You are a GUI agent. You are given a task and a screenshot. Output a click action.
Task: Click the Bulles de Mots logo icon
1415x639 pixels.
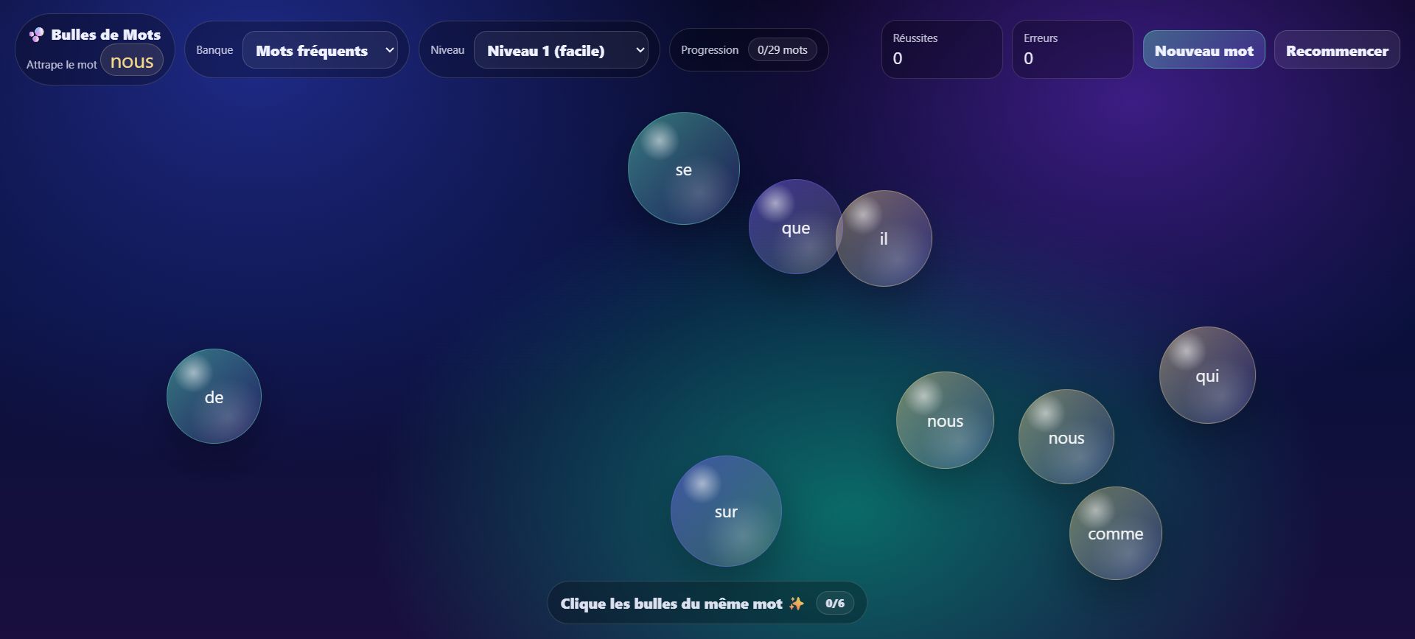coord(36,35)
